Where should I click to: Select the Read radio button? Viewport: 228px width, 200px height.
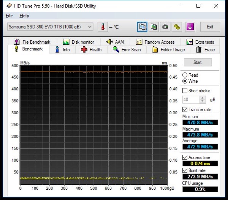pos(185,75)
